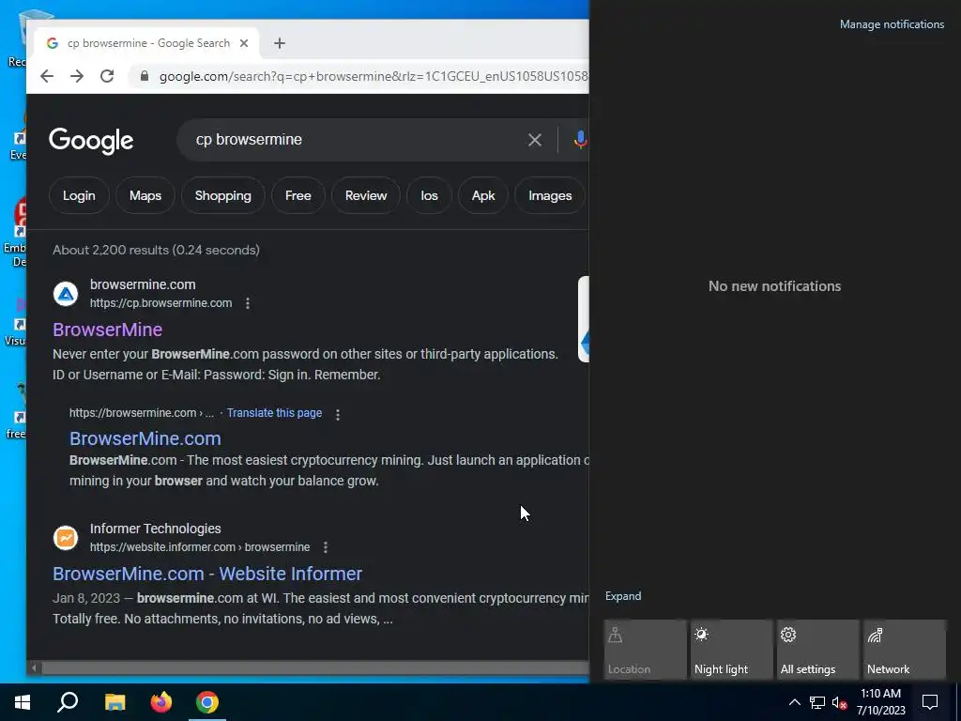Open options for Informer Technologies result

pyautogui.click(x=326, y=547)
